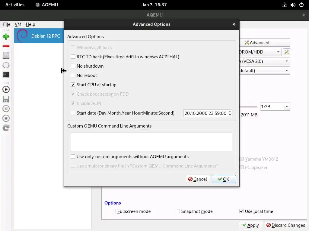Enable the No reboot checkbox
This screenshot has width=309, height=231.
(x=73, y=75)
